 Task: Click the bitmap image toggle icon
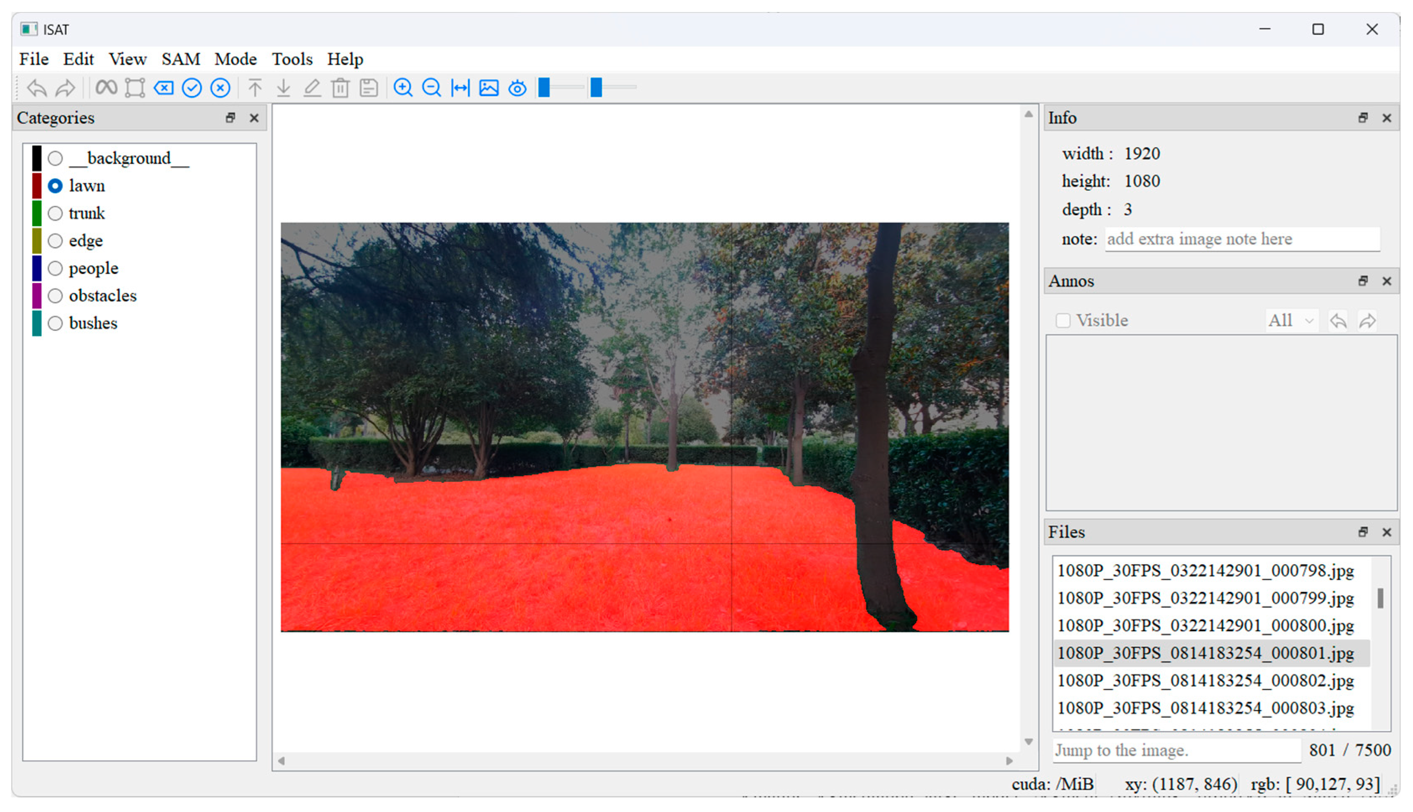(488, 88)
